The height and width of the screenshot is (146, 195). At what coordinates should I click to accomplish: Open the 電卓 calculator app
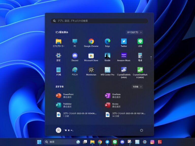pyautogui.click(x=140, y=57)
